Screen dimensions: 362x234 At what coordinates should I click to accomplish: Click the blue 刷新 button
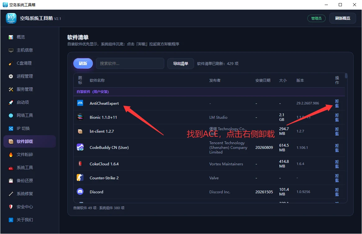tap(83, 63)
